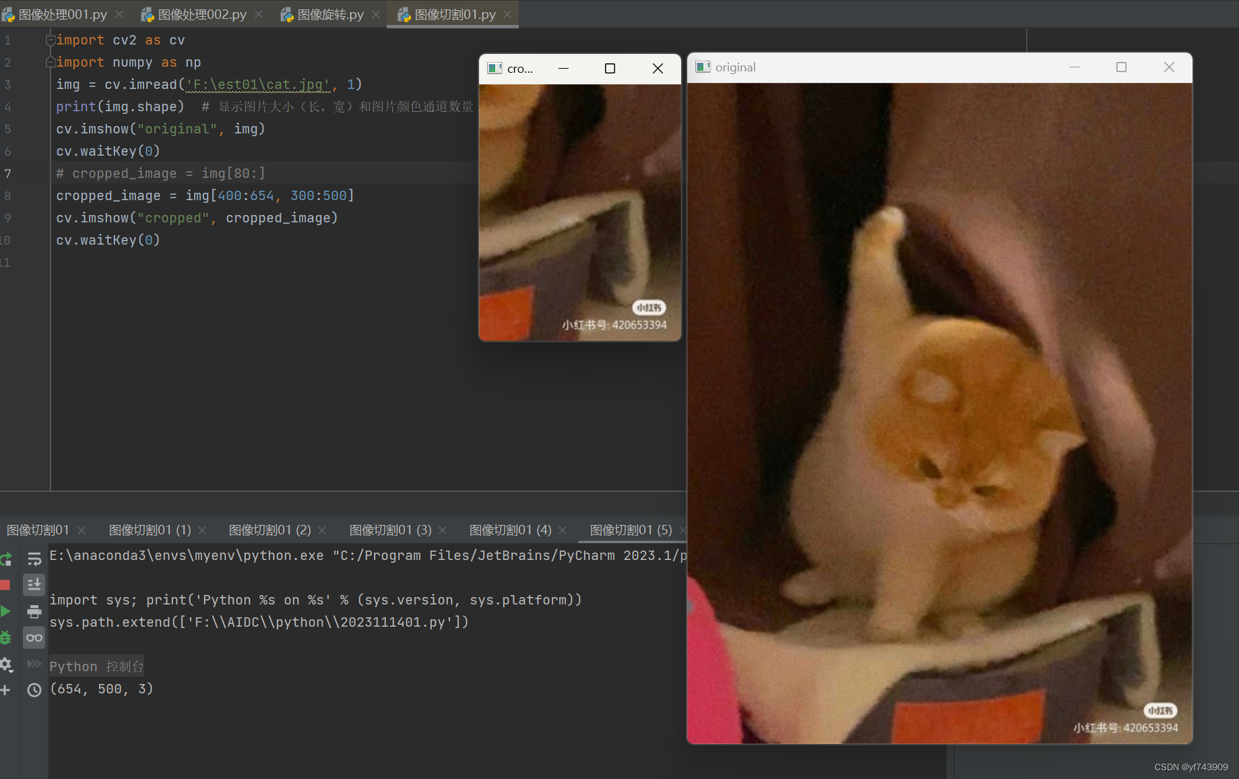Screen dimensions: 1239x779
Task: Toggle the fold marker beside import numpy
Action: (x=50, y=62)
